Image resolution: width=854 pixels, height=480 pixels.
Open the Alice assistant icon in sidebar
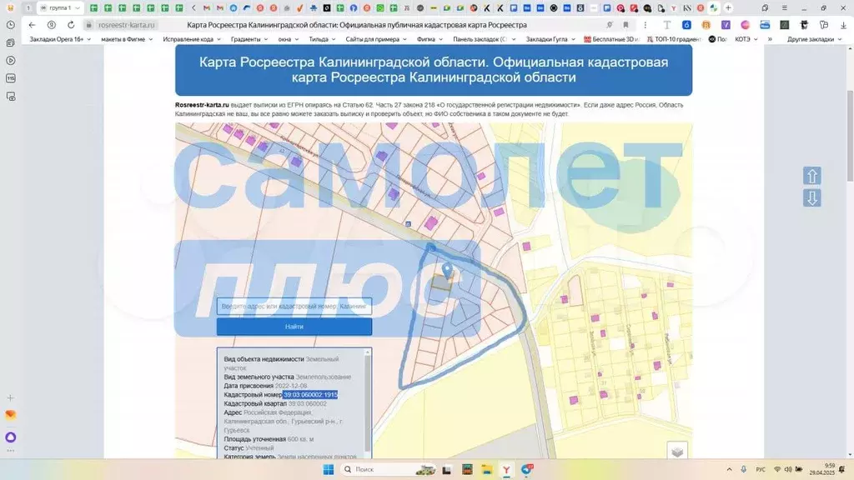pyautogui.click(x=10, y=437)
